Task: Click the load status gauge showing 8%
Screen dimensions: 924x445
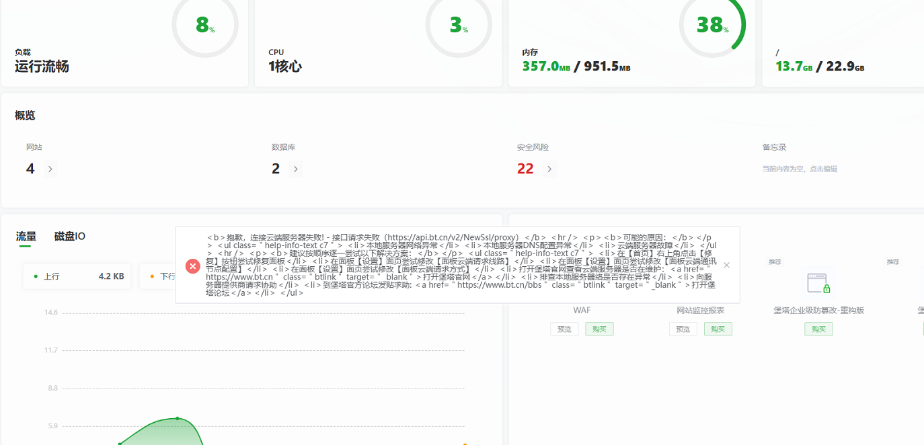Action: pyautogui.click(x=204, y=25)
